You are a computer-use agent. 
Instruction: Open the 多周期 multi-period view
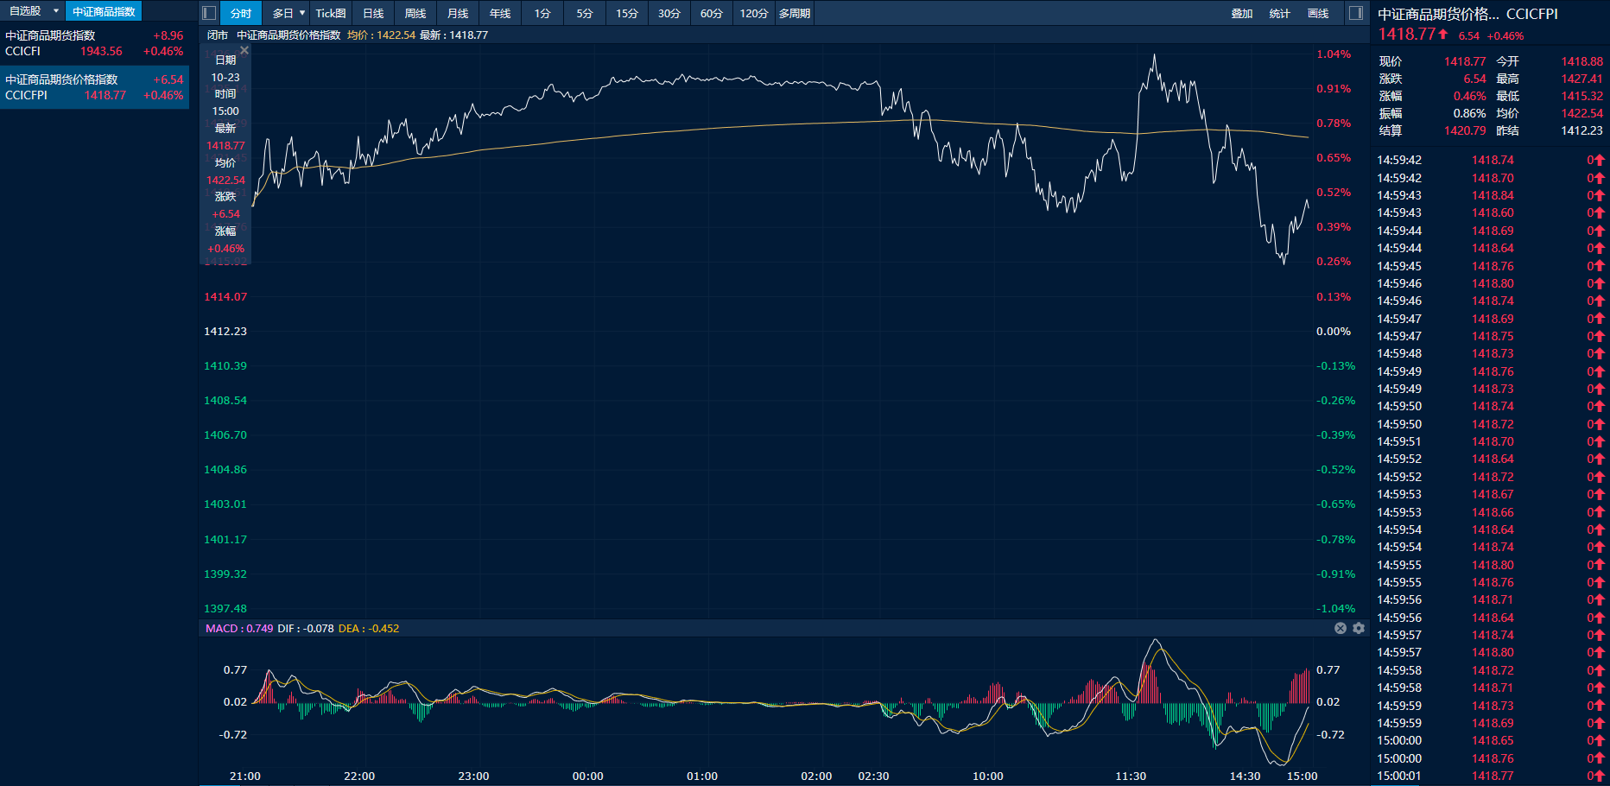pyautogui.click(x=795, y=13)
